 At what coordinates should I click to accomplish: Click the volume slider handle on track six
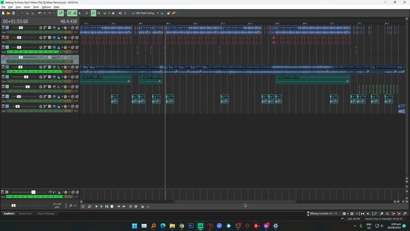(x=26, y=77)
